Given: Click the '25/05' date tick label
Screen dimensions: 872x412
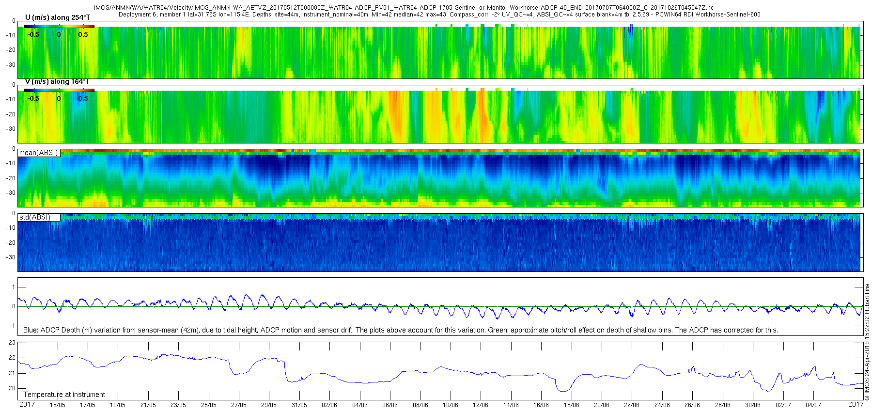Looking at the screenshot, I should (209, 405).
